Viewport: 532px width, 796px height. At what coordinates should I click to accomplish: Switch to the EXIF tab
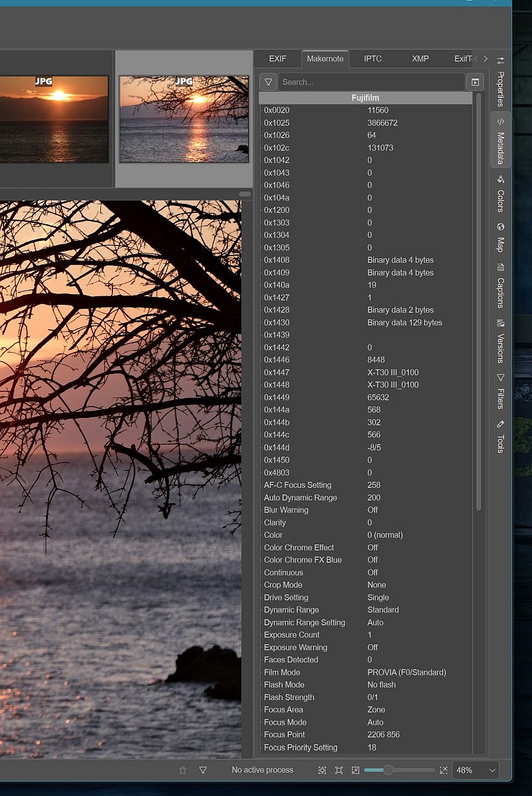coord(277,59)
